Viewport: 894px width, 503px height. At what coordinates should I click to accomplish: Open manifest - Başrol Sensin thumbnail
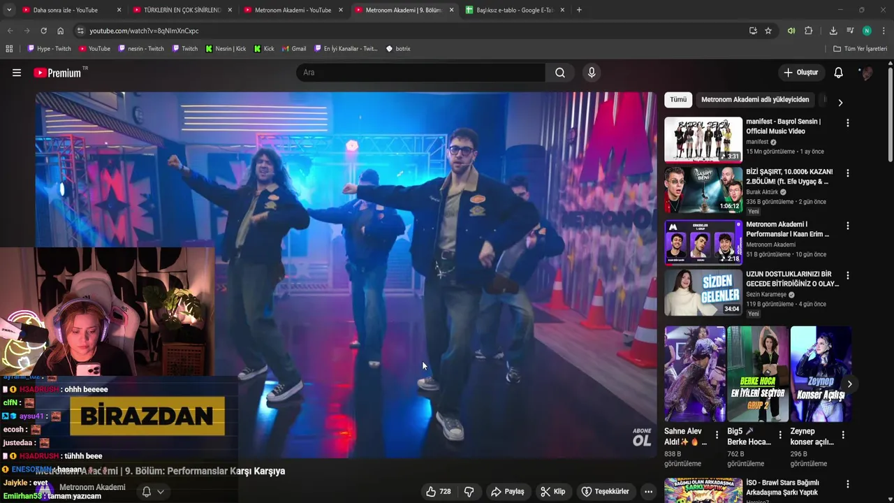click(703, 140)
